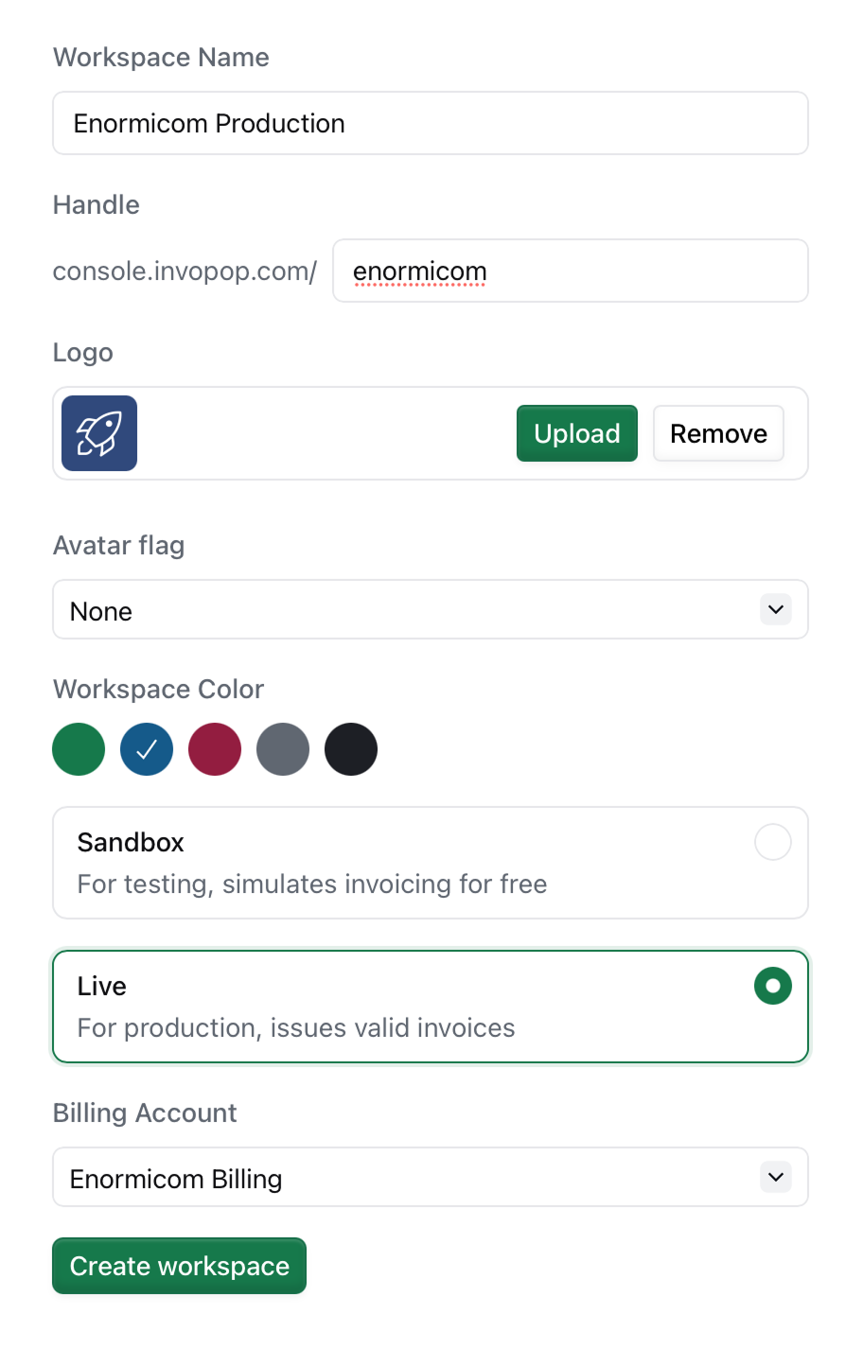This screenshot has height=1349, width=863.
Task: Click the Upload logo button
Action: pyautogui.click(x=576, y=433)
